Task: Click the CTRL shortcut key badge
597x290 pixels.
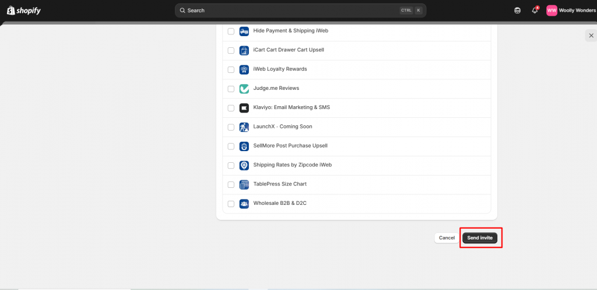Action: pyautogui.click(x=406, y=11)
